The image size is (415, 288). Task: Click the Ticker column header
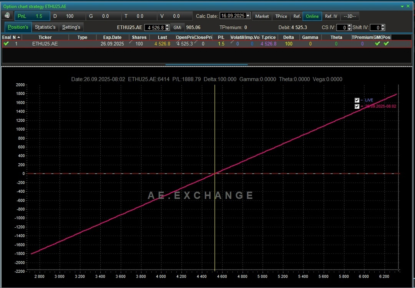tap(45, 37)
